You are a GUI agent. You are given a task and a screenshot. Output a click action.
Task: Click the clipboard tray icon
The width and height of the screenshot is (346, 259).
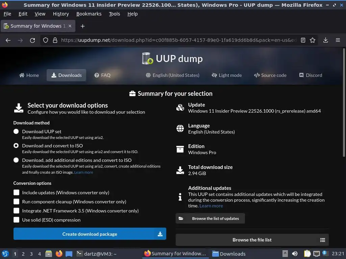(307, 254)
